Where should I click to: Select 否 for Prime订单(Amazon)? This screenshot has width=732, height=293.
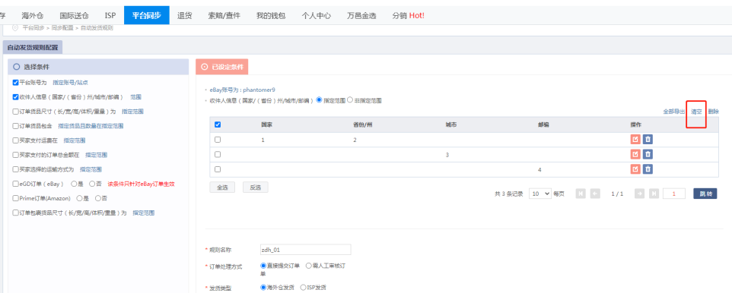click(x=97, y=198)
